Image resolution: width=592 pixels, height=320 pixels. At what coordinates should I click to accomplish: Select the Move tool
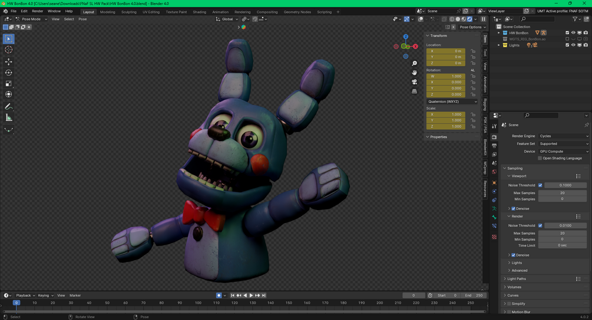(x=9, y=62)
